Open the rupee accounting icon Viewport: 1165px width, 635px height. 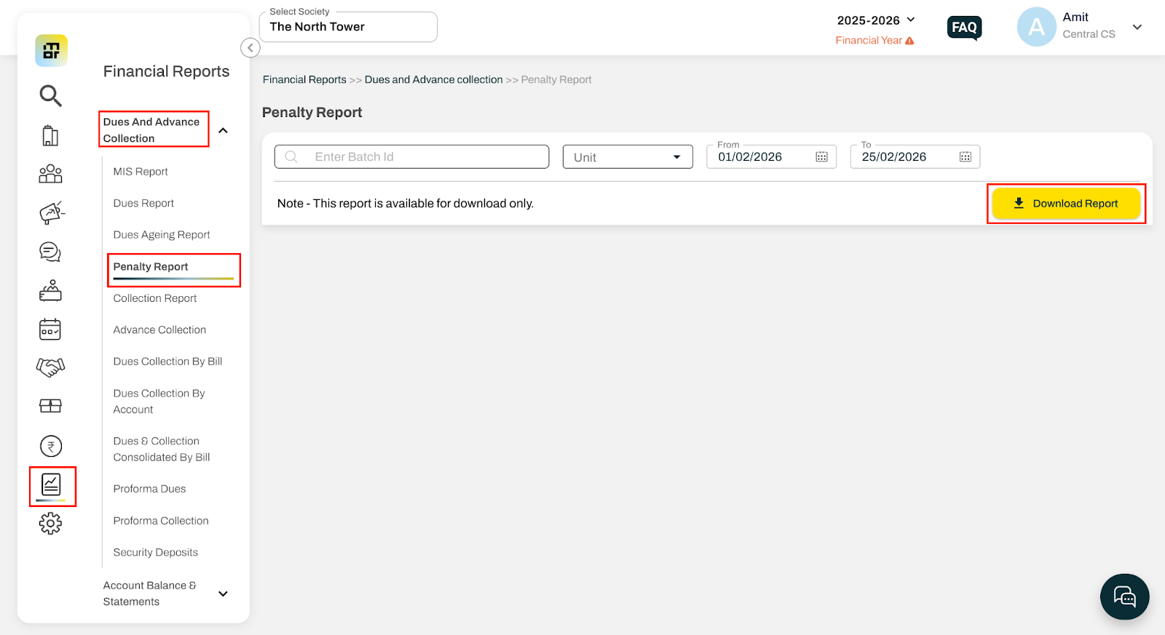[x=51, y=446]
